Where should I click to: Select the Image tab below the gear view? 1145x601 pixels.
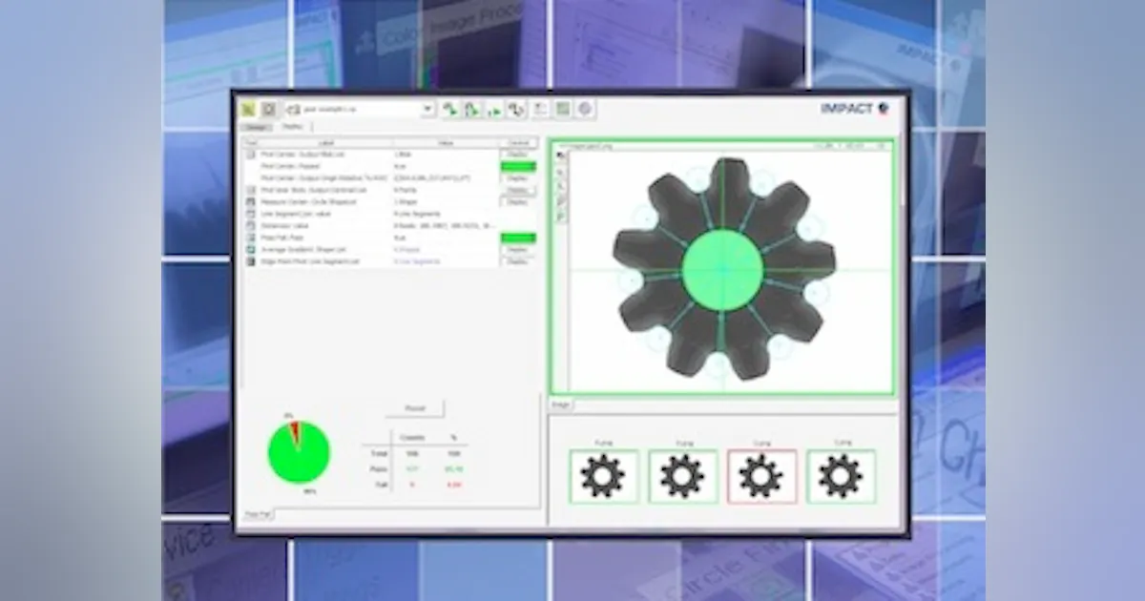561,404
